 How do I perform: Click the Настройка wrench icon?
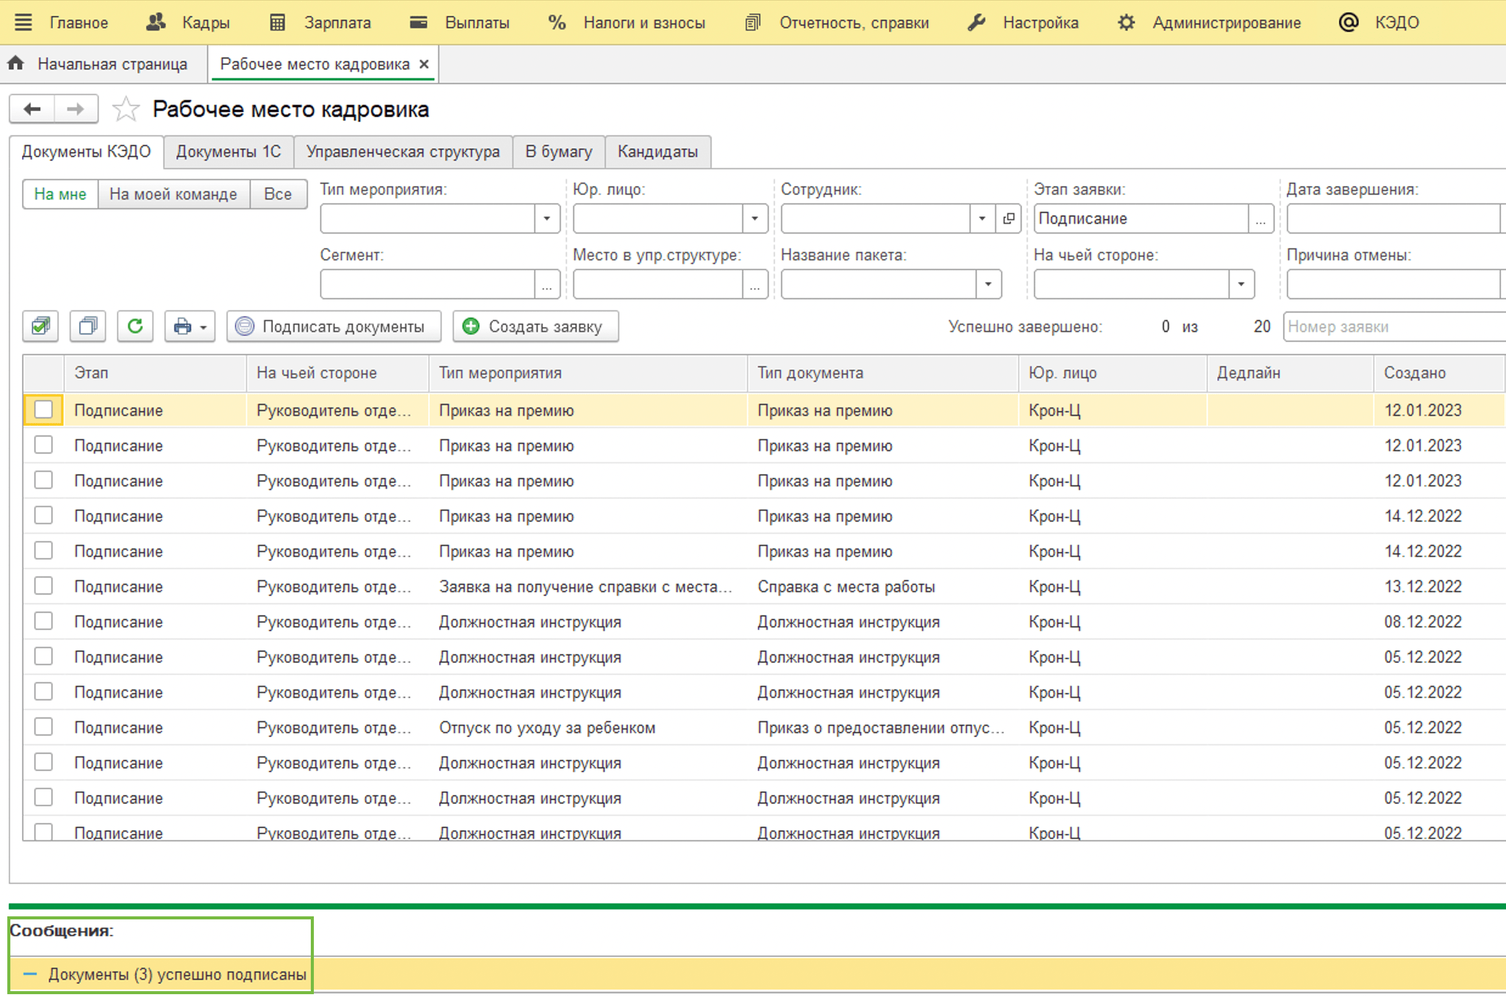point(976,22)
